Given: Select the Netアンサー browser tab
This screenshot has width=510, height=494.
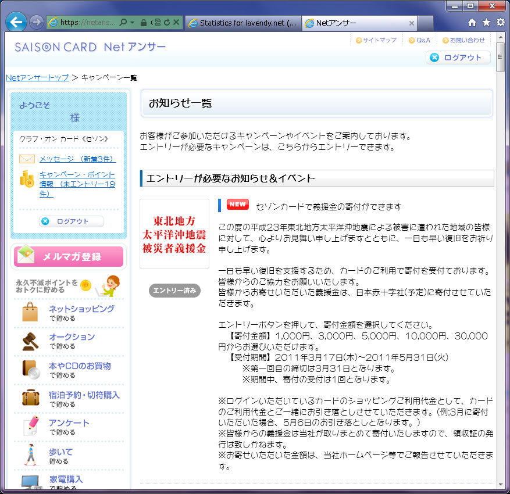Looking at the screenshot, I should point(359,23).
